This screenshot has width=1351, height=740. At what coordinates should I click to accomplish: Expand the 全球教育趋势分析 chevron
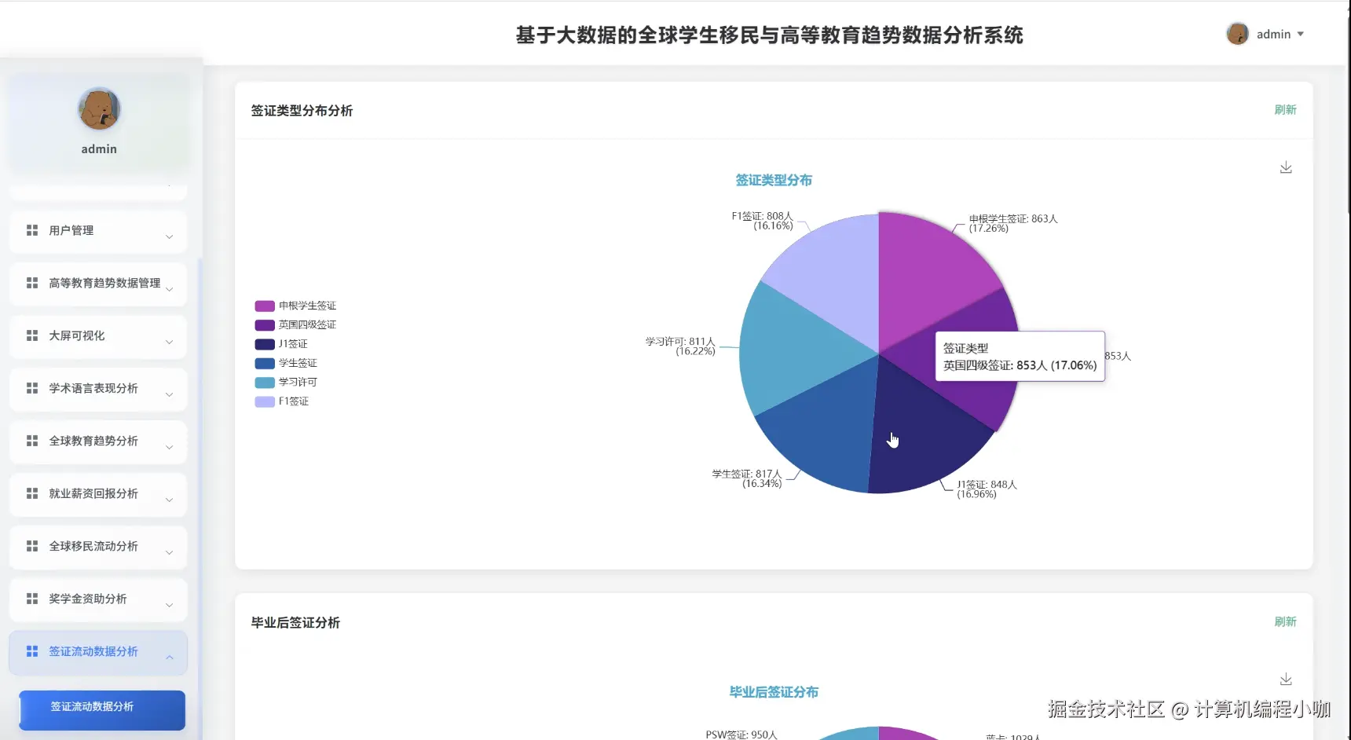pos(169,447)
